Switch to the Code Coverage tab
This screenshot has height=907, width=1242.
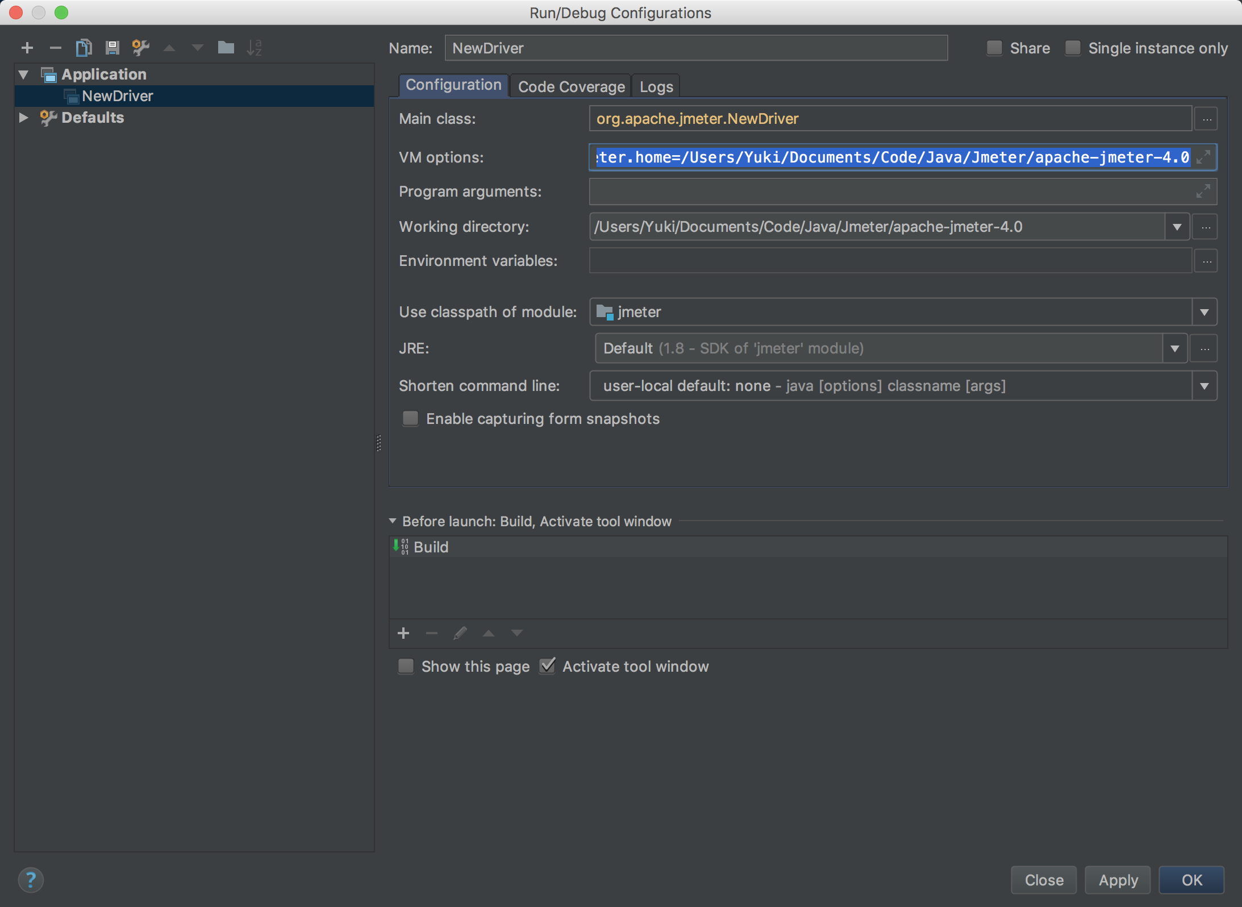(571, 87)
